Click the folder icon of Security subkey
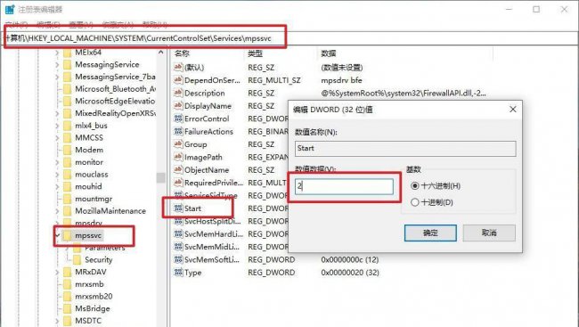 (x=77, y=260)
